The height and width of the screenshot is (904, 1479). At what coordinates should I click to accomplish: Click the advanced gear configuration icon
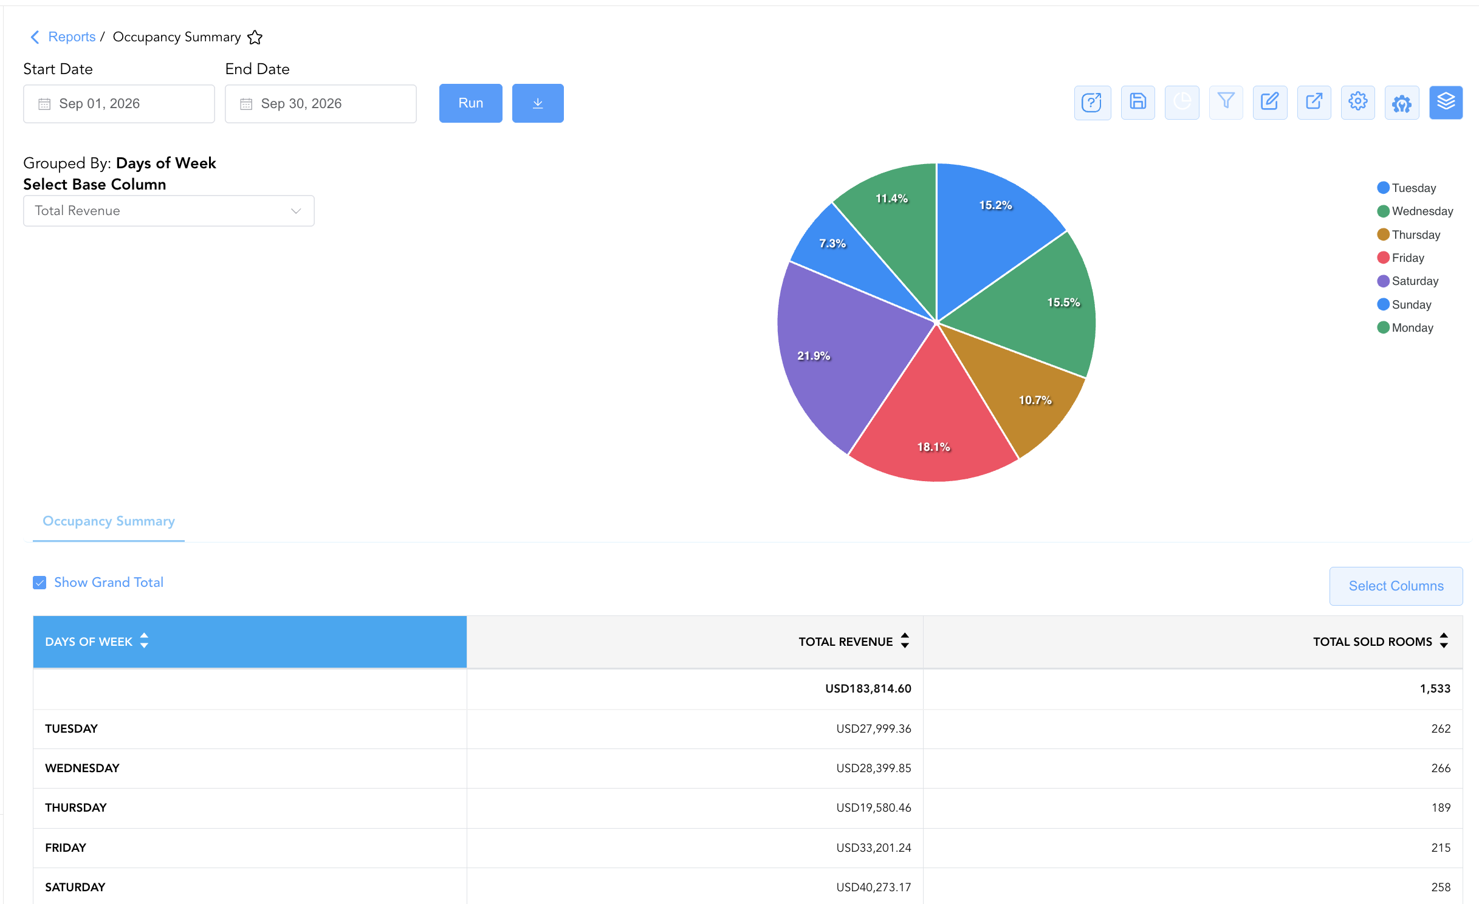coord(1402,103)
